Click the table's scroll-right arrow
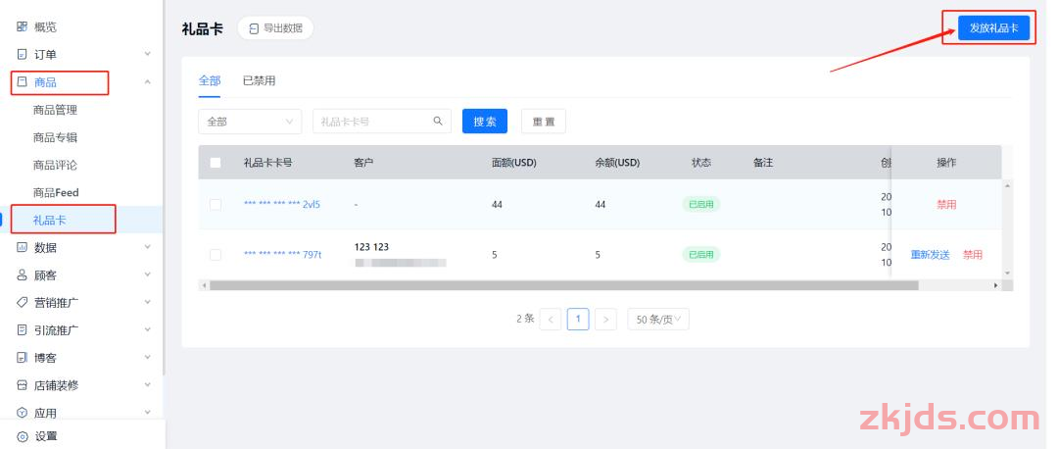Screen dimensions: 1058x449 [x=995, y=285]
